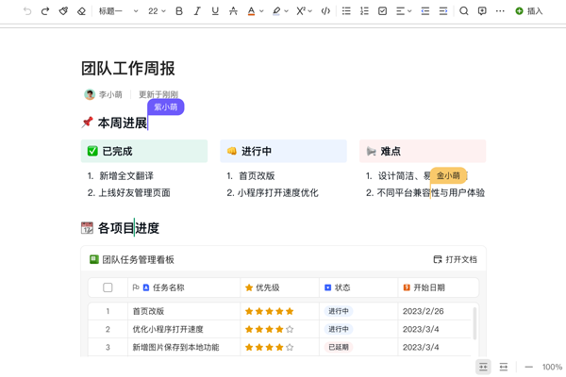Click the undo arrow in toolbar
566x377 pixels.
coord(27,11)
